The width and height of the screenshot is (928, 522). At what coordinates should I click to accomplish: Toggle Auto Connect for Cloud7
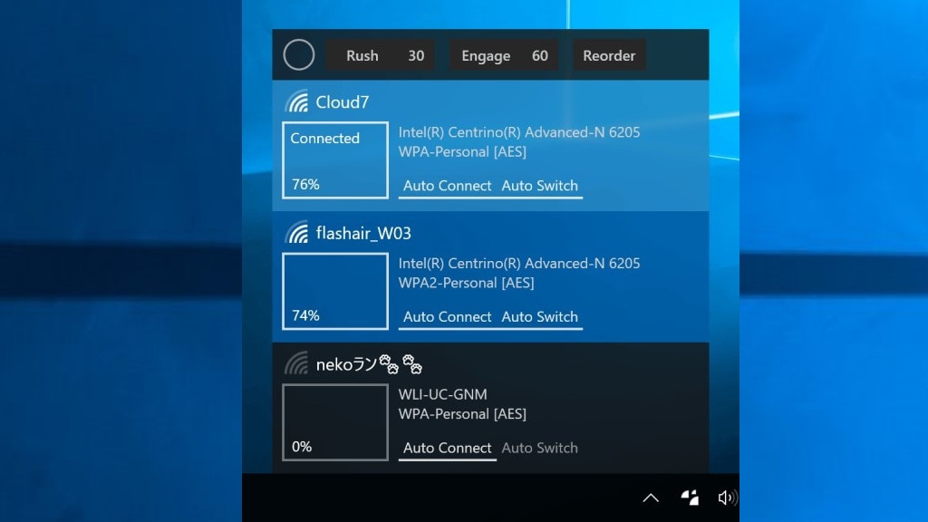[x=447, y=186]
